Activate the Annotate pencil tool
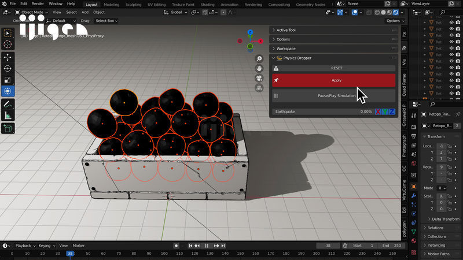The height and width of the screenshot is (260, 463). 8,105
